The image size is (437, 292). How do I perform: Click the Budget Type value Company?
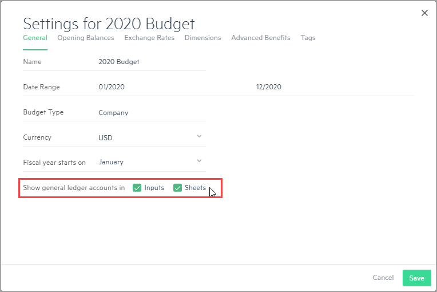(113, 113)
